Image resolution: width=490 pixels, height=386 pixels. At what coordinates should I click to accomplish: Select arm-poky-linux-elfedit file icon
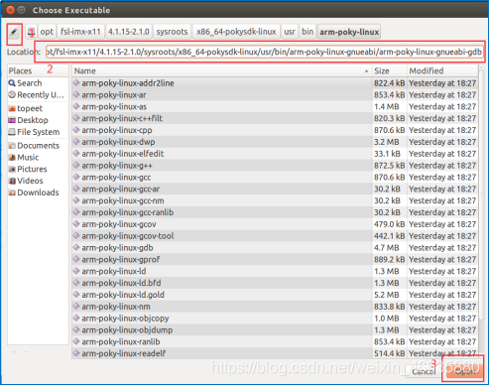(76, 154)
